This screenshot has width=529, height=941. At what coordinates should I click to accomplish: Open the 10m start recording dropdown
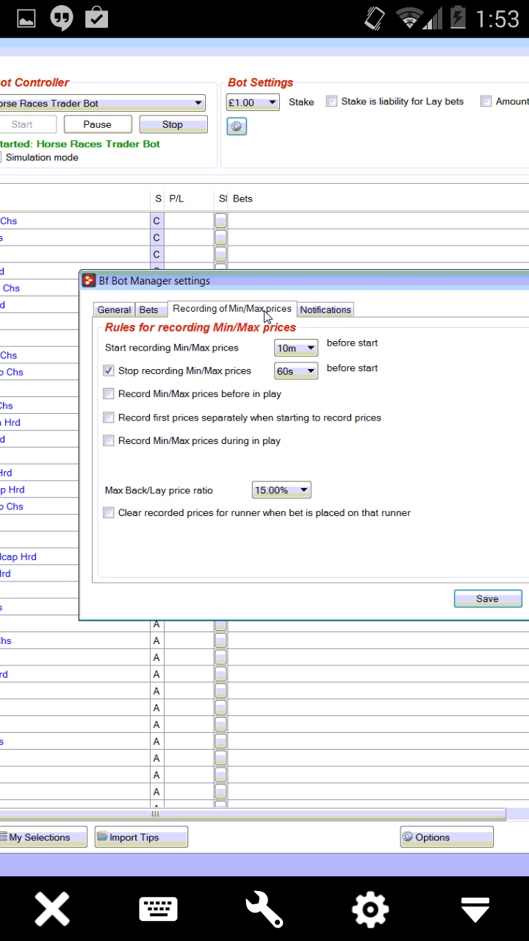click(x=296, y=348)
